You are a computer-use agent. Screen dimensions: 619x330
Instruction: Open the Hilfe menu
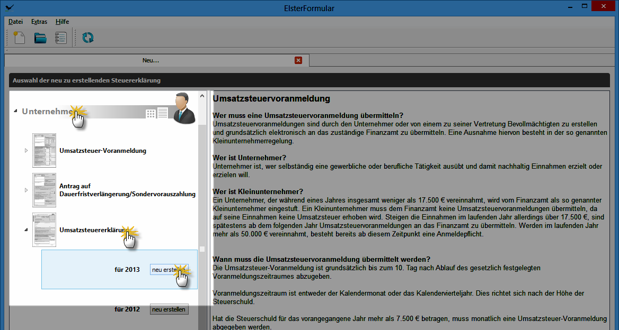click(63, 22)
